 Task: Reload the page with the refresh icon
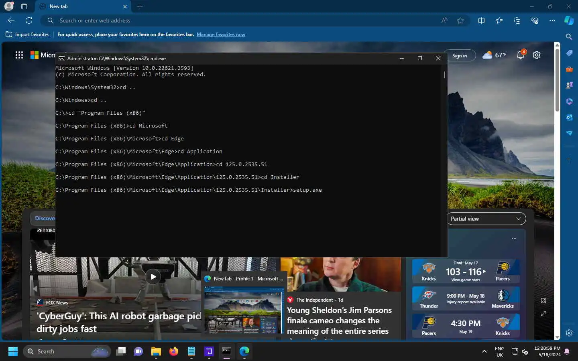click(29, 20)
